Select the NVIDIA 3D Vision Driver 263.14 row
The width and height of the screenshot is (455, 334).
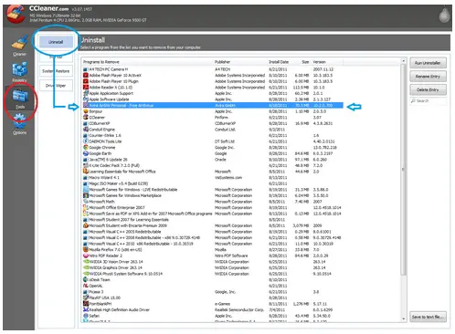point(213,262)
